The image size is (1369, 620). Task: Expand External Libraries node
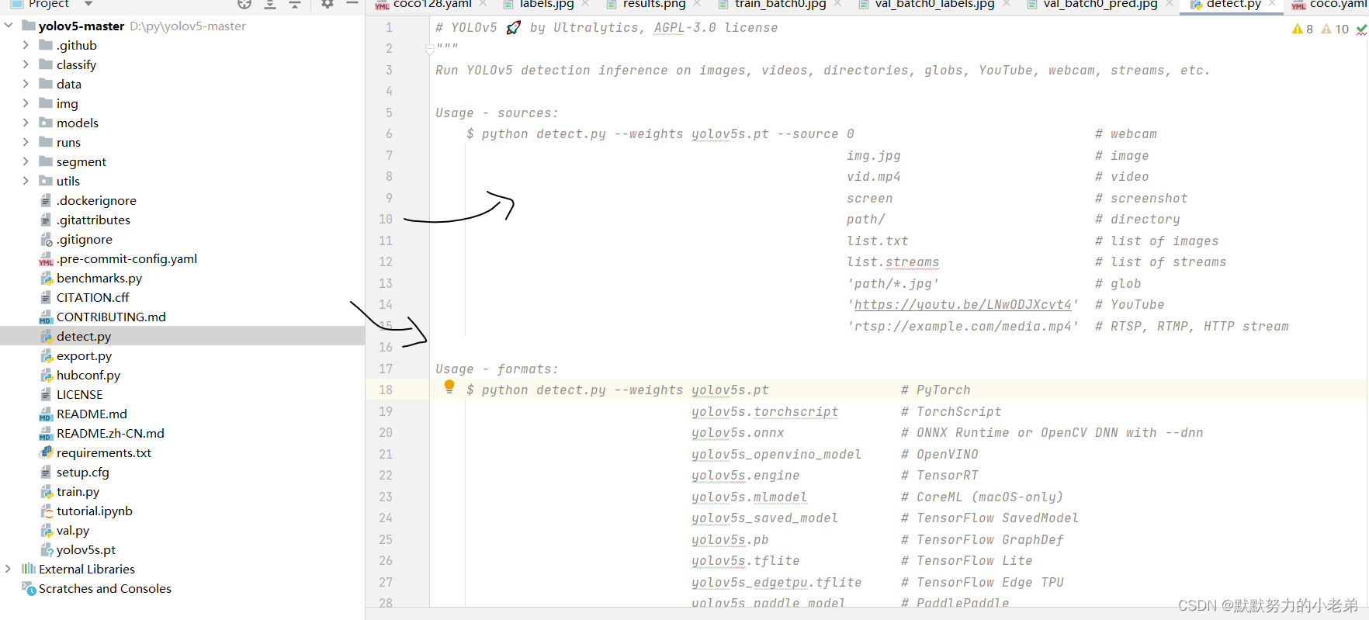(x=9, y=569)
